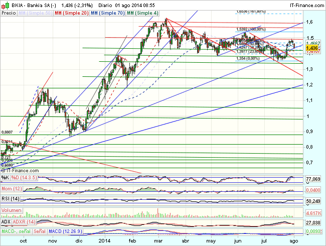326x246 pixels.
Task: Click the Diario 01 ago 2014 08:55 text
Action: coord(126,6)
